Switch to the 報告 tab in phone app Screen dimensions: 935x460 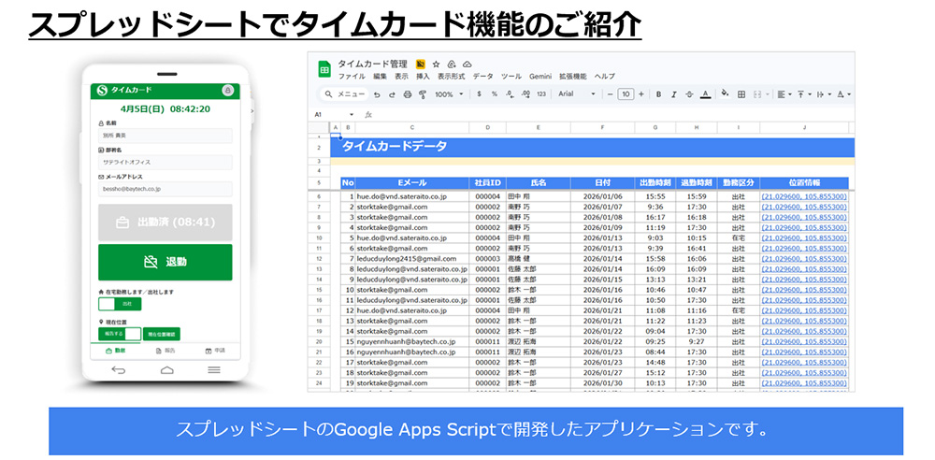pos(165,351)
